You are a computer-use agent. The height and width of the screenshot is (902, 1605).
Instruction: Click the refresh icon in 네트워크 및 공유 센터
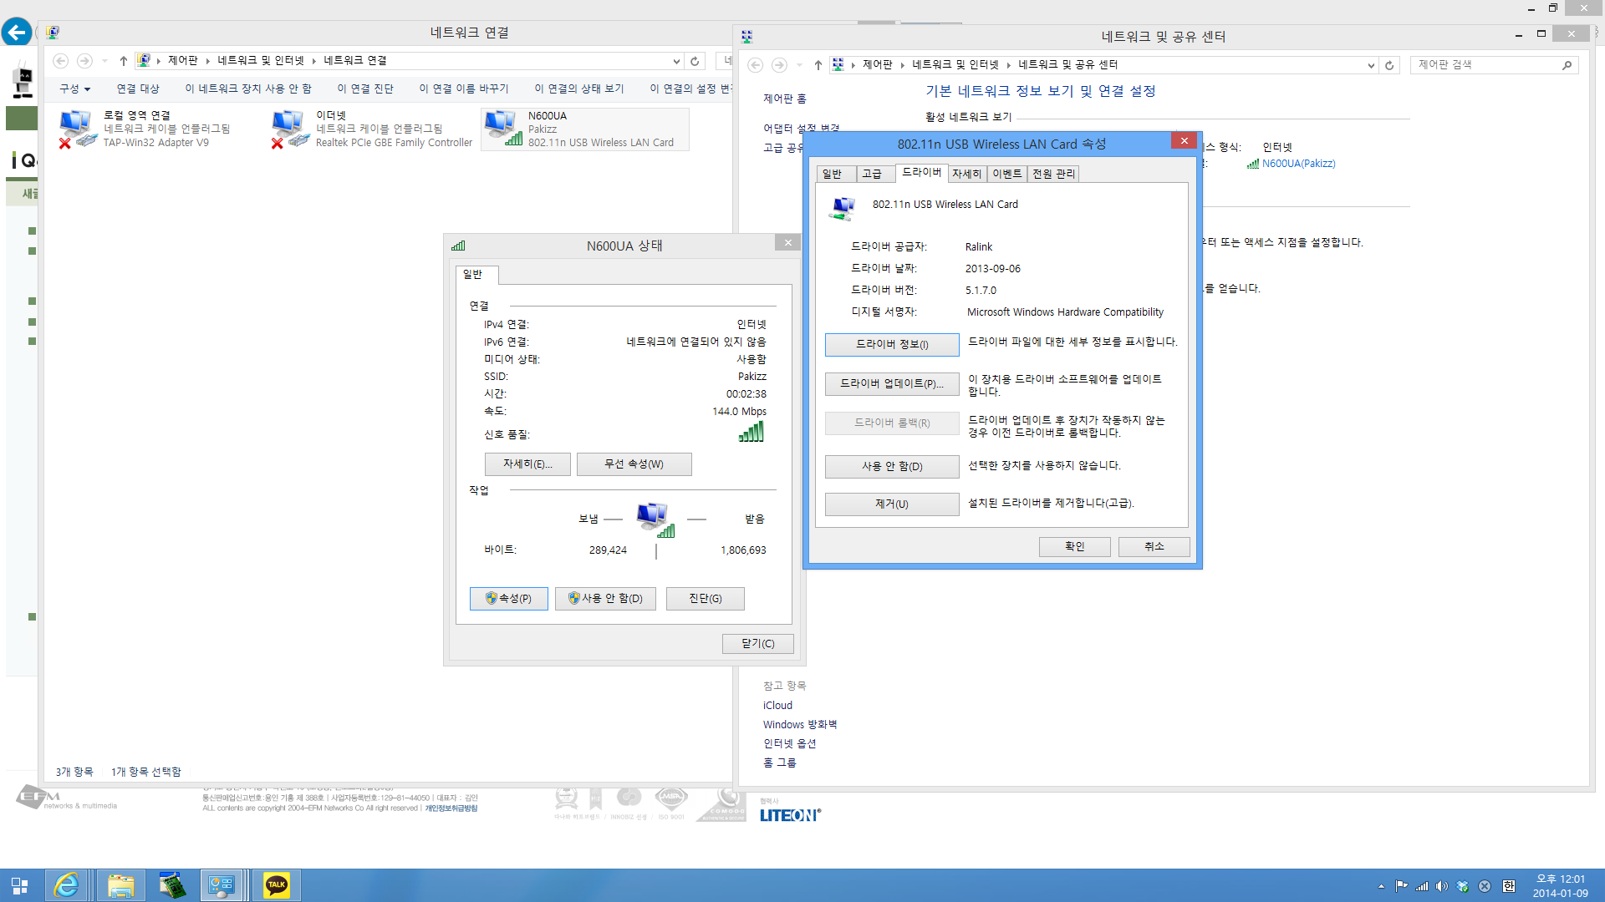tap(1389, 65)
